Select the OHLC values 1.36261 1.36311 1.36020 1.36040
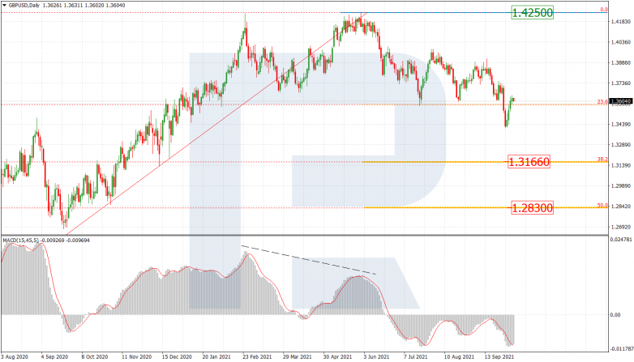Image resolution: width=634 pixels, height=362 pixels. click(84, 6)
